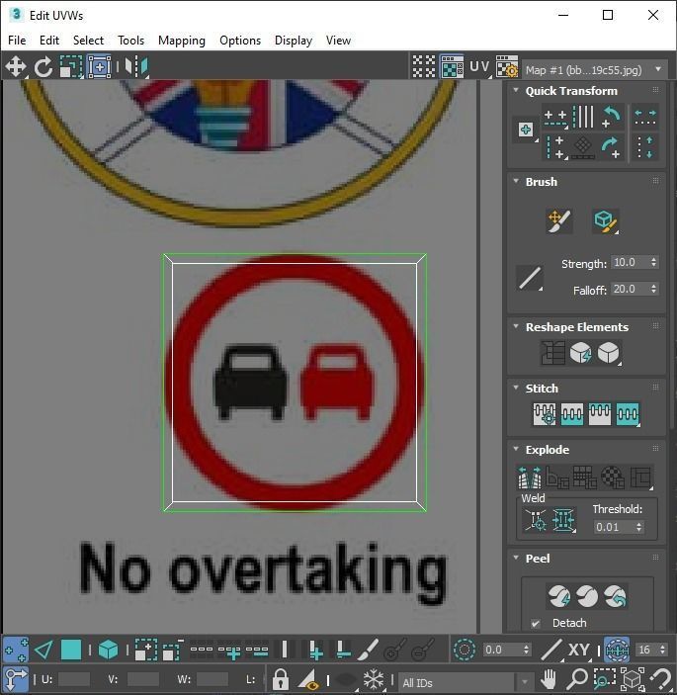Enable Edge sub-object mode

coord(43,651)
